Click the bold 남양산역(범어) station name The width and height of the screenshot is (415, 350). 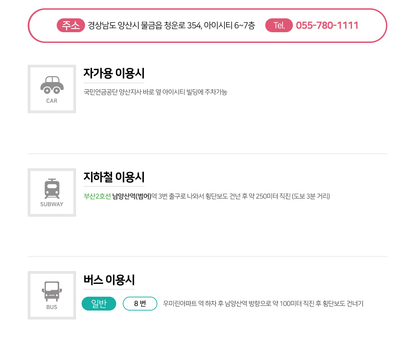pyautogui.click(x=132, y=196)
